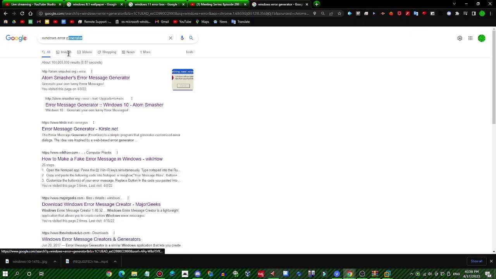
Task: Open the Tools search options
Action: coord(189,52)
